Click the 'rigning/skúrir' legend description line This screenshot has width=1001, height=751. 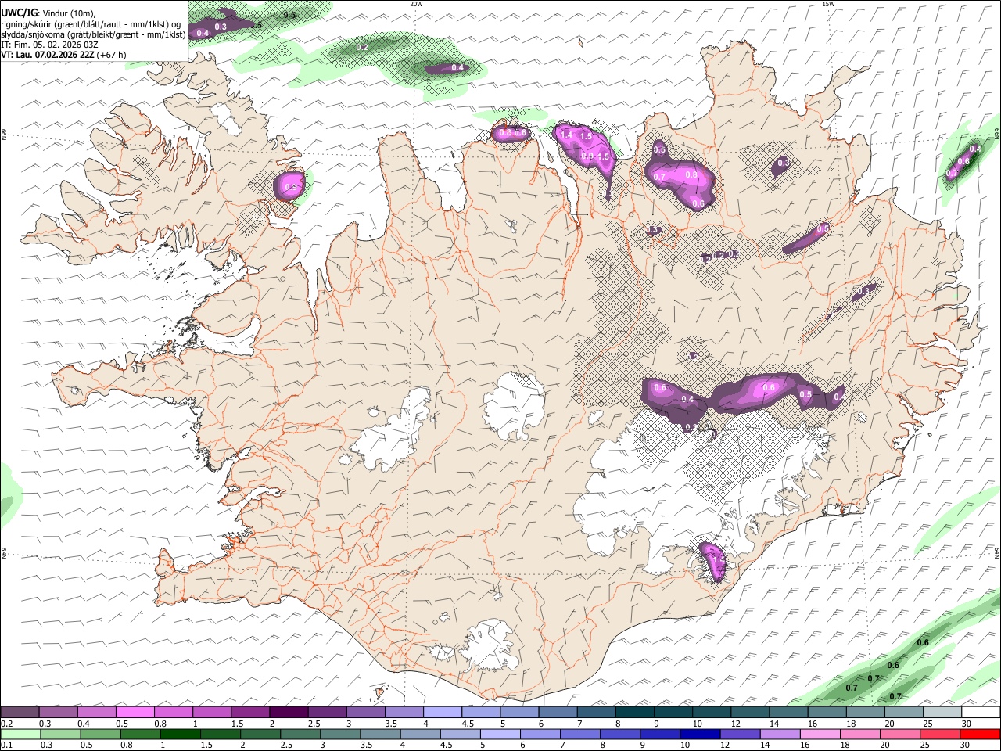pos(91,24)
